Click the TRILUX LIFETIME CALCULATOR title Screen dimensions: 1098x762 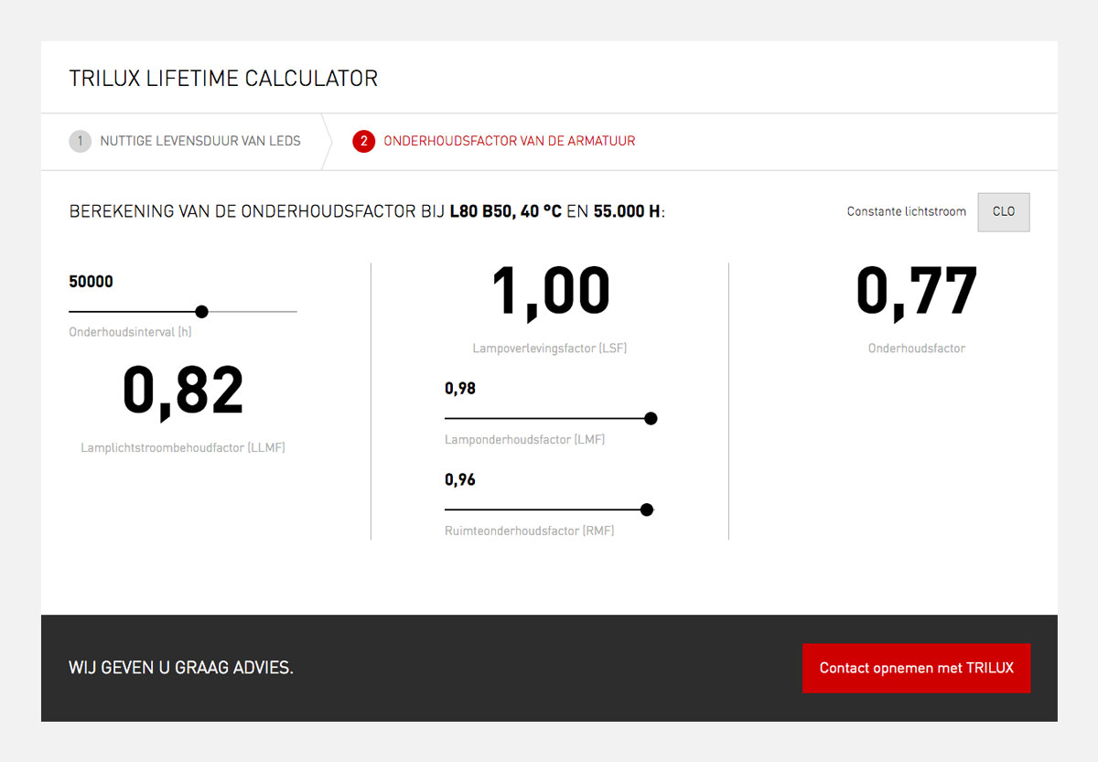tap(223, 79)
